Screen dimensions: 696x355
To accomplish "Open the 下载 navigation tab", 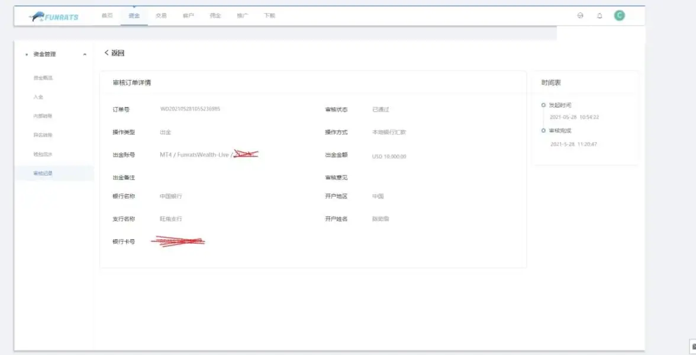I will (269, 16).
